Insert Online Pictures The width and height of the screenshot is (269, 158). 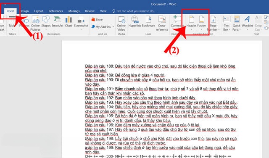pyautogui.click(x=35, y=23)
